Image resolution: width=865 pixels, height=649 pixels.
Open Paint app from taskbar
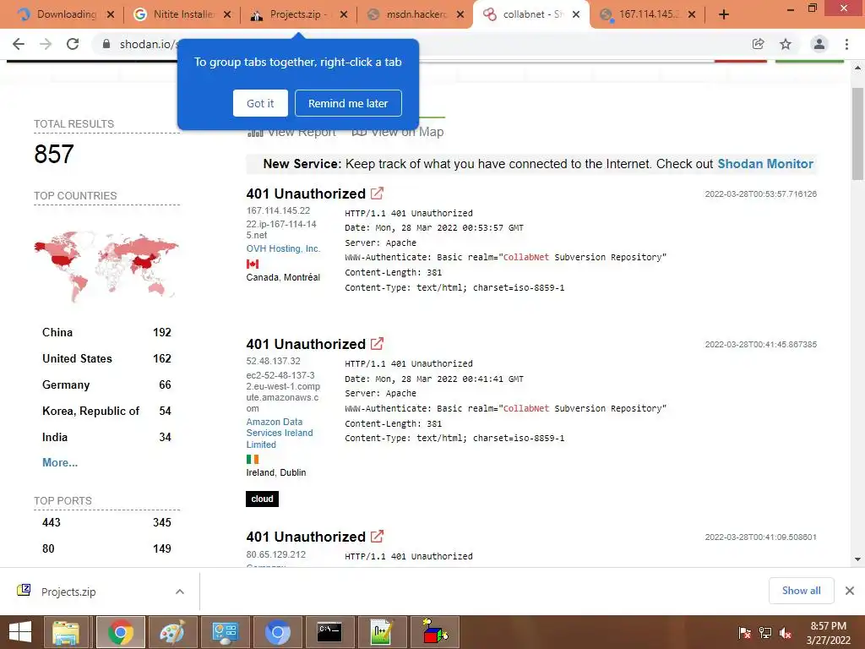click(172, 632)
